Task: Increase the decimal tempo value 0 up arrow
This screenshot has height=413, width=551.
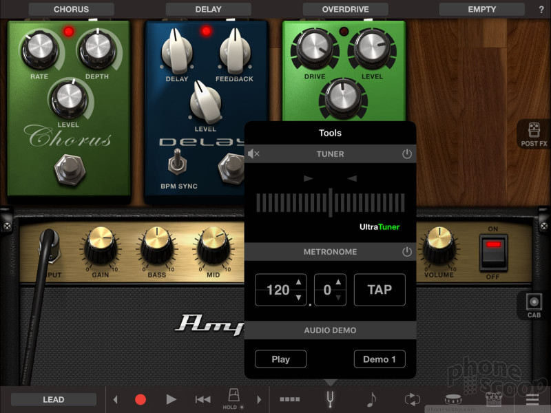Action: click(338, 282)
